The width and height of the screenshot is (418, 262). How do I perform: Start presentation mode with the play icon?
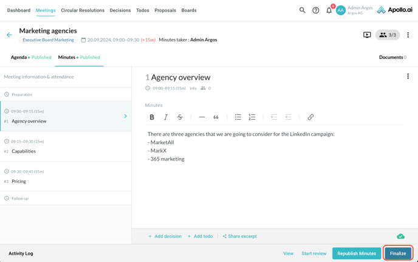(x=367, y=35)
